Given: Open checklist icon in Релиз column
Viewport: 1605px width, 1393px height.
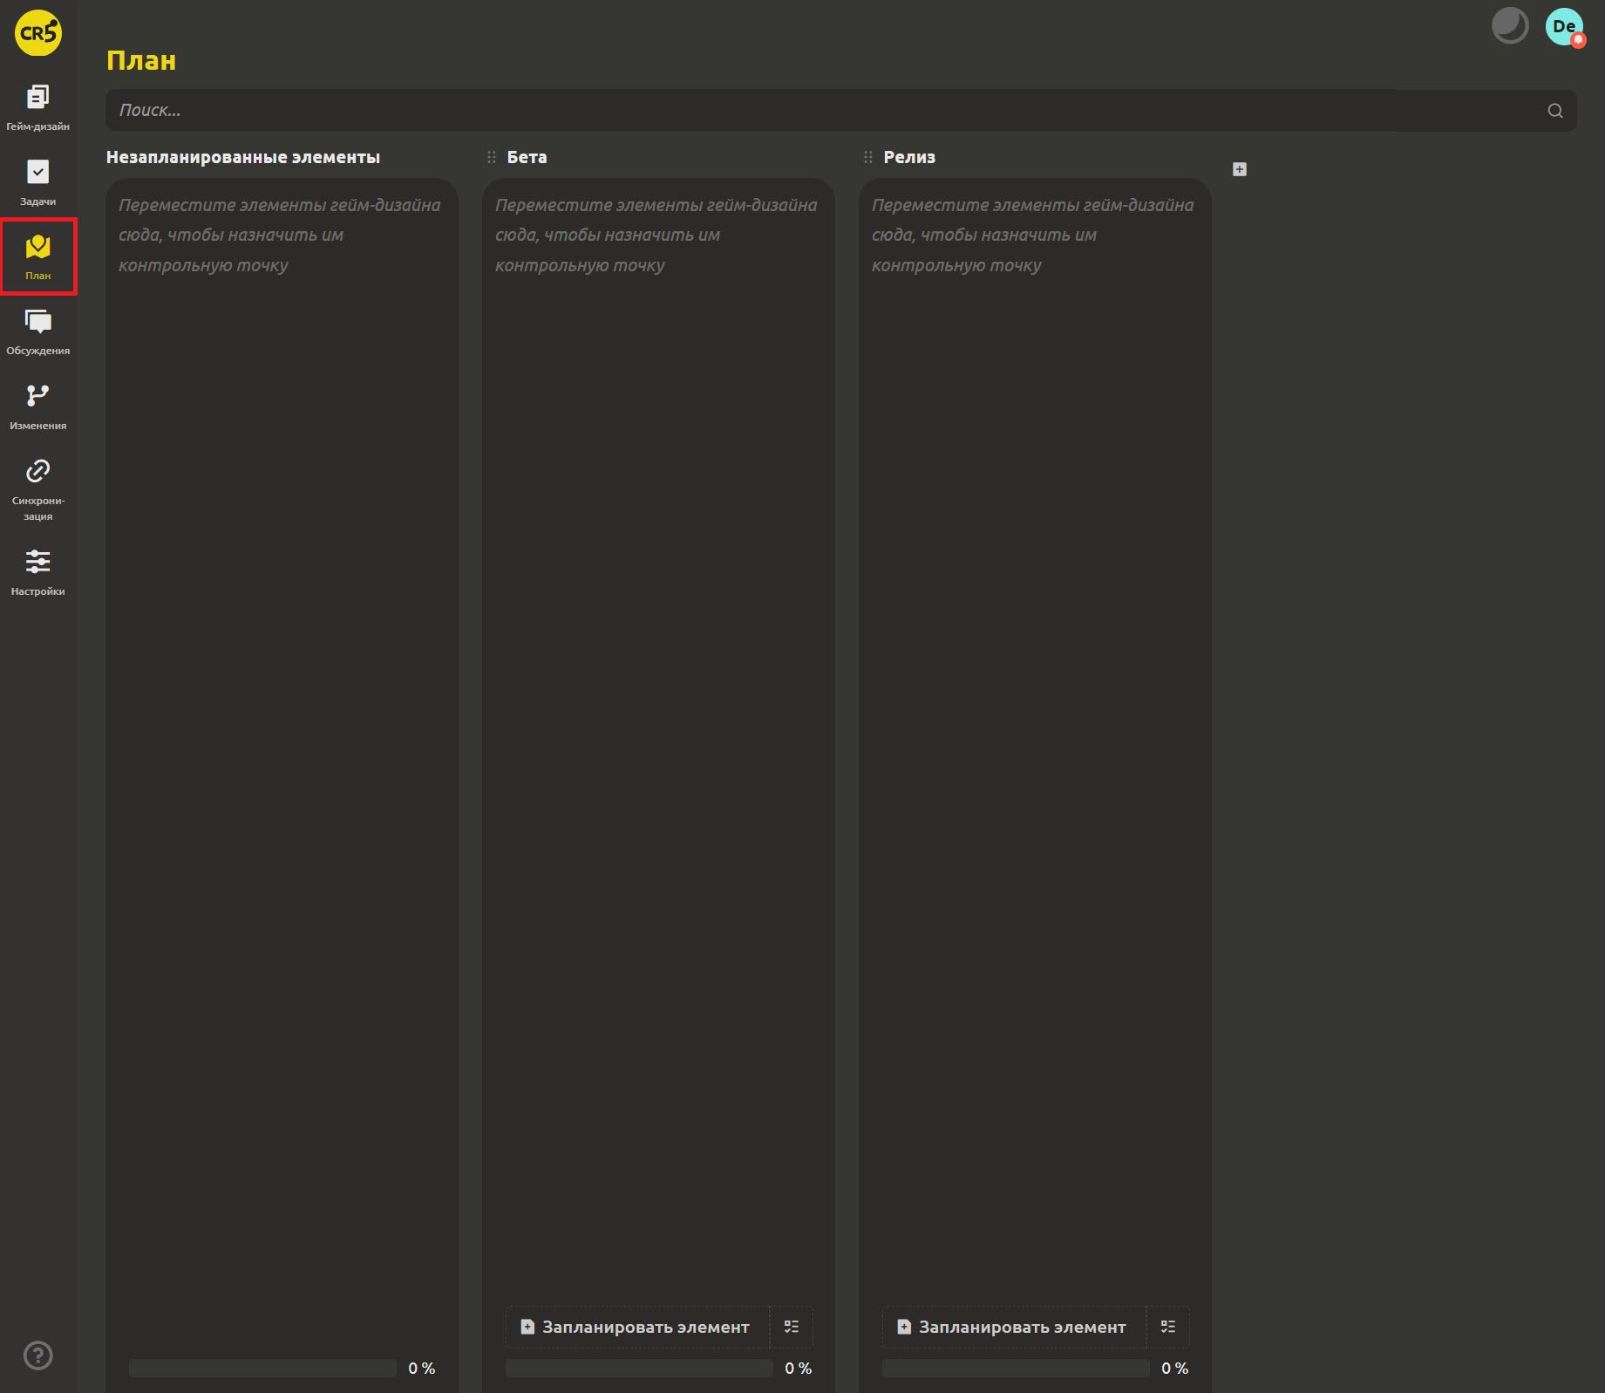Looking at the screenshot, I should tap(1168, 1327).
